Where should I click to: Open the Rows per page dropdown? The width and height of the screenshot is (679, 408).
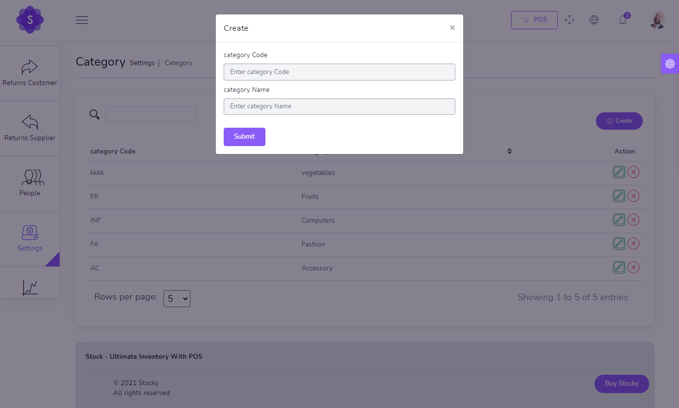point(176,298)
